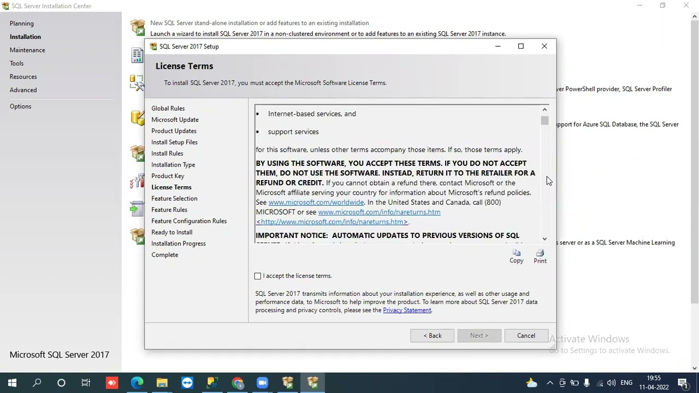
Task: Open the http://www.microsoft.com/info/nareturns.htm bracketed link
Action: 332,222
